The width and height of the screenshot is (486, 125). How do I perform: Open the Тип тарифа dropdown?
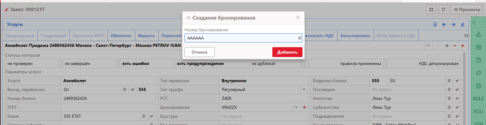coord(304,89)
